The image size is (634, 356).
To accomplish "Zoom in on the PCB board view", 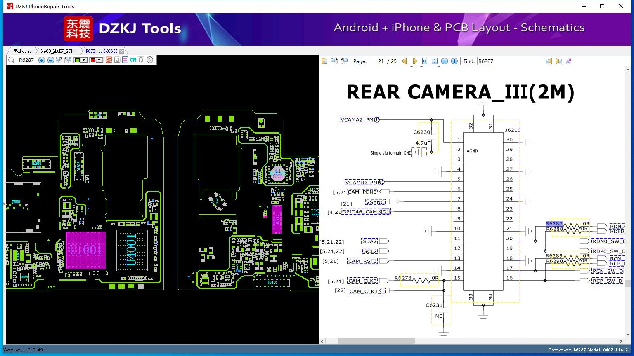I will [41, 60].
